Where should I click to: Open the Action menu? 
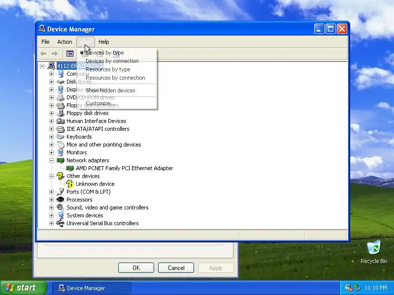point(65,42)
